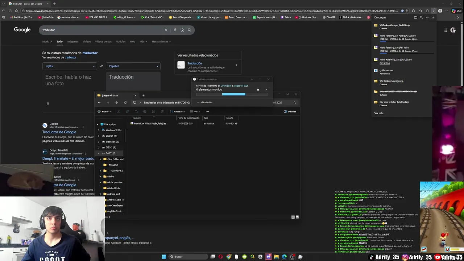Viewport: 464px width, 261px height.
Task: Select the Noticias search tab
Action: point(121,42)
